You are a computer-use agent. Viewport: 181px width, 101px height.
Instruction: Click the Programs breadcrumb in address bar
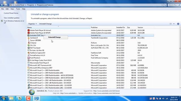[31, 5]
